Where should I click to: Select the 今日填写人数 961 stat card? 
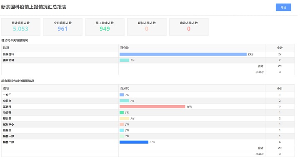tap(62, 27)
